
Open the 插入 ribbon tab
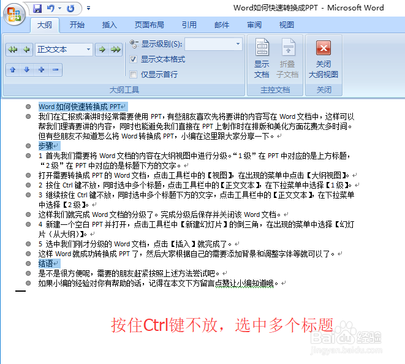[110, 25]
